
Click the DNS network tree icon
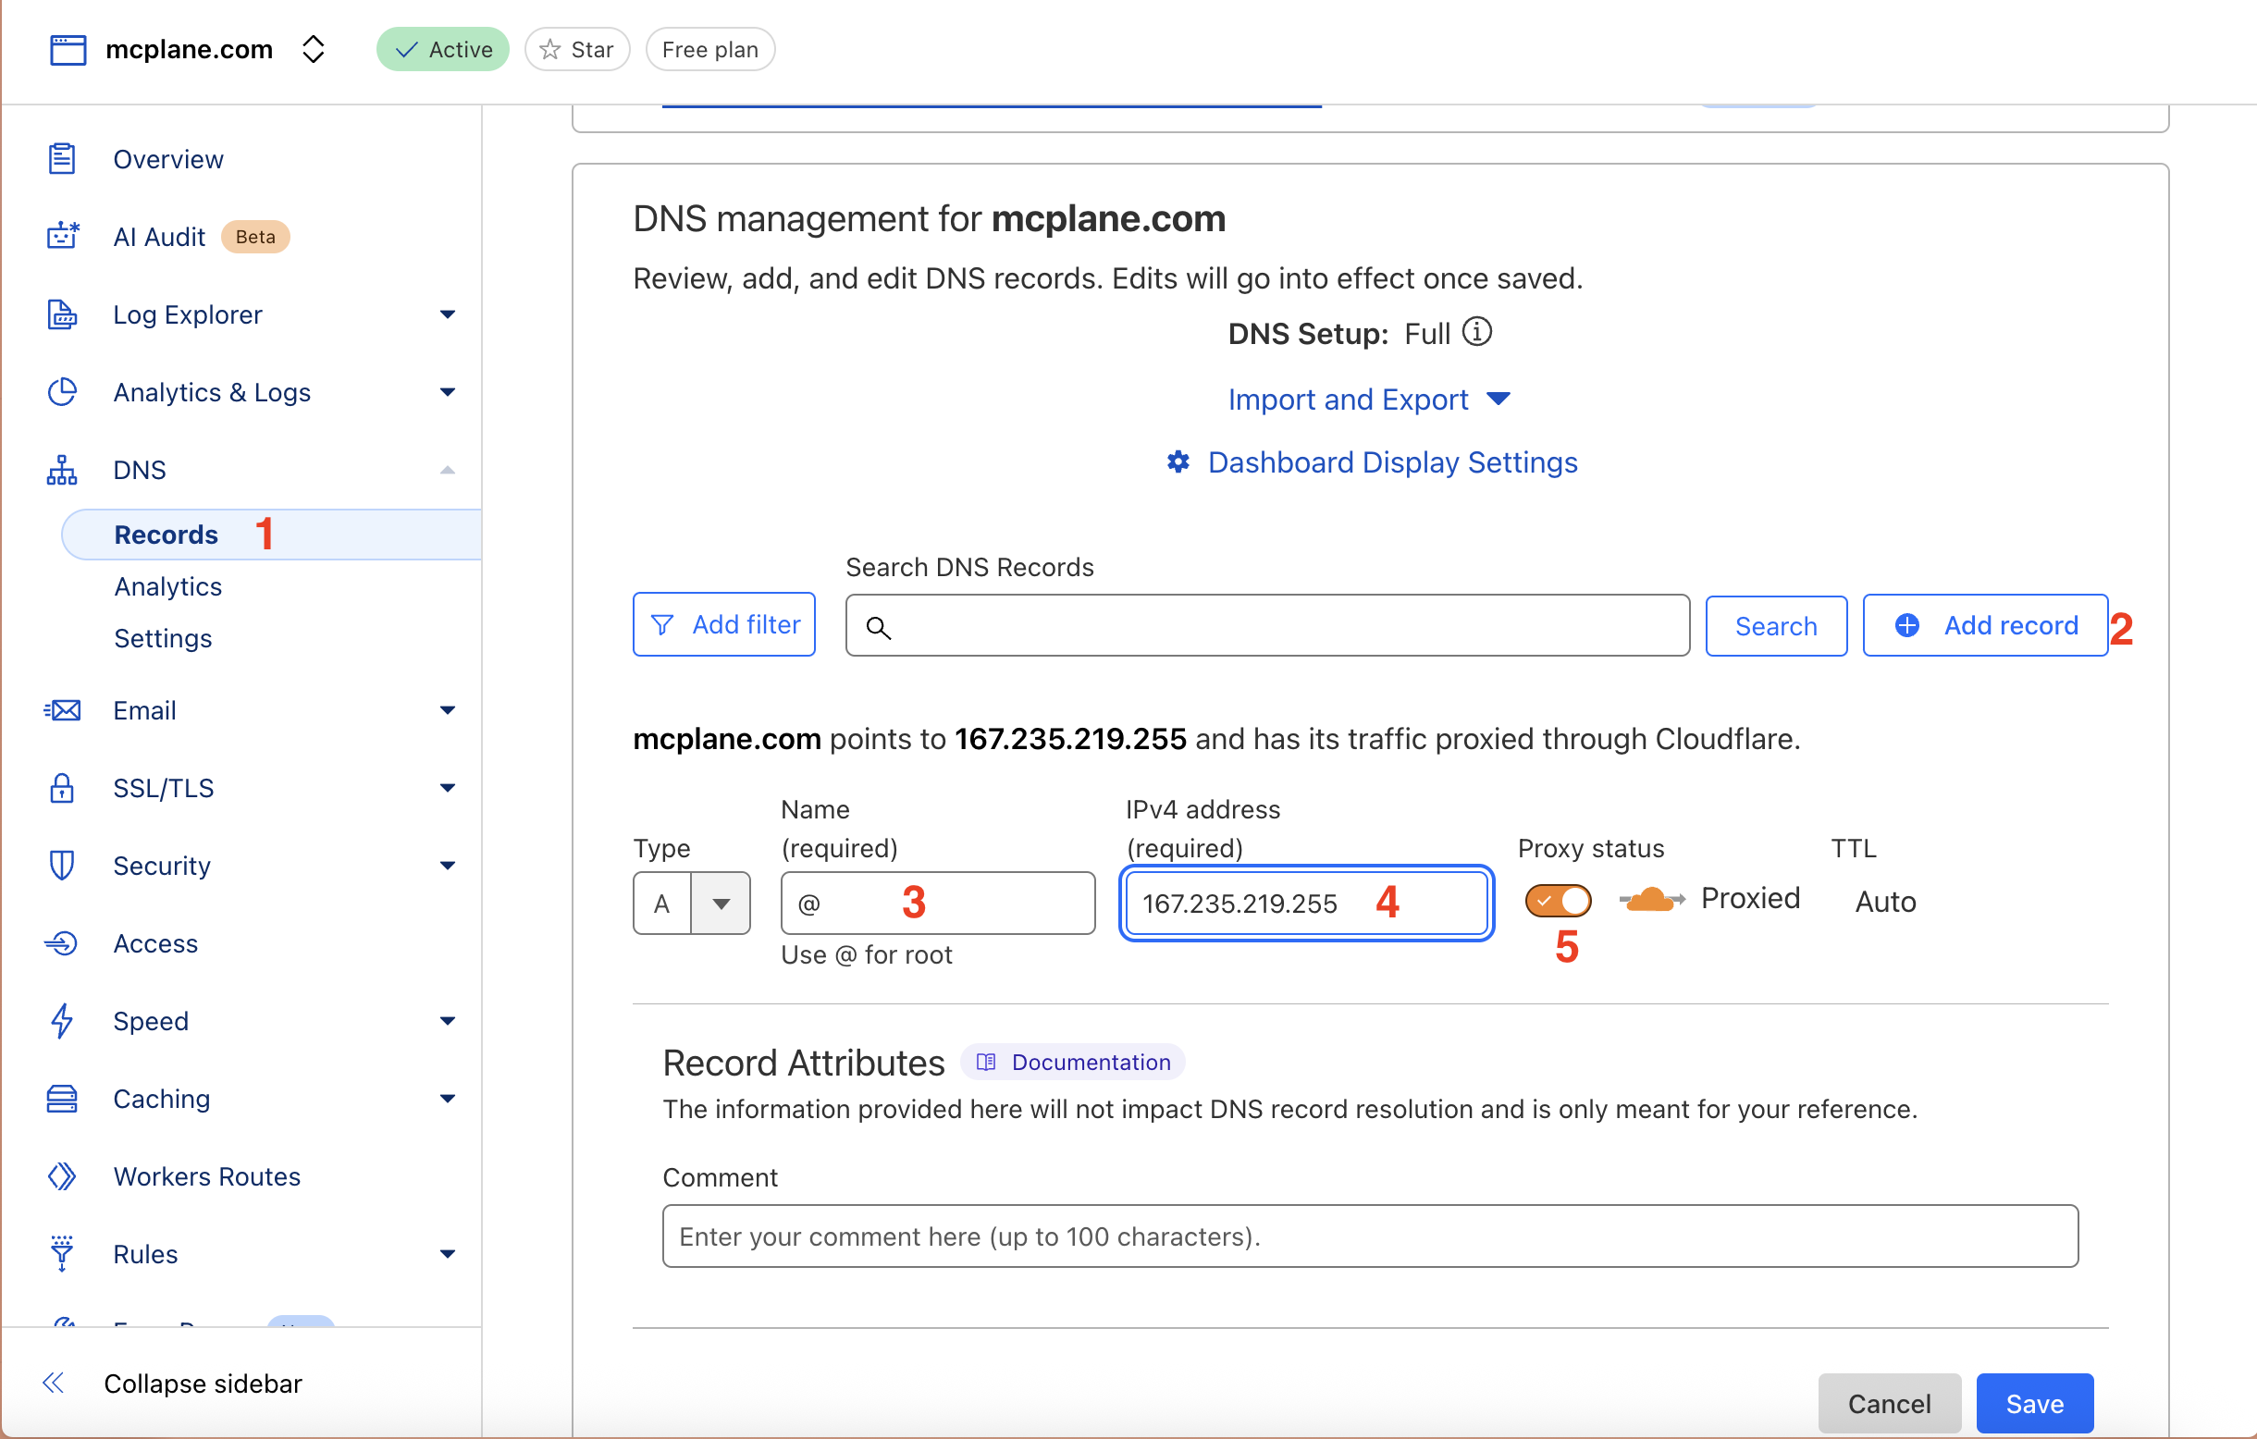tap(62, 470)
